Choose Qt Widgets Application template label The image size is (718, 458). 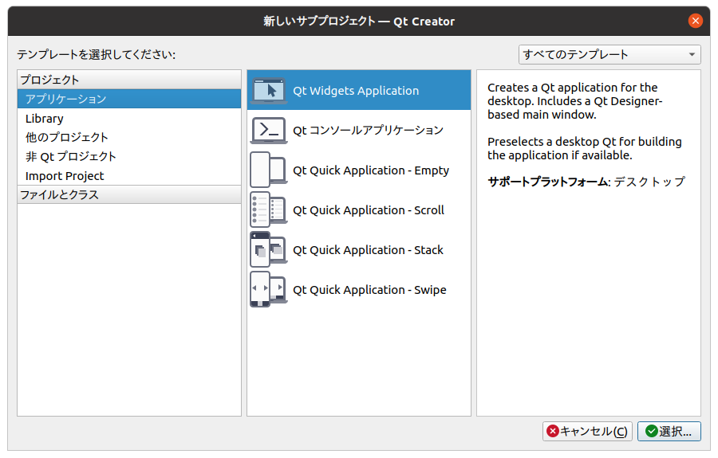point(356,91)
